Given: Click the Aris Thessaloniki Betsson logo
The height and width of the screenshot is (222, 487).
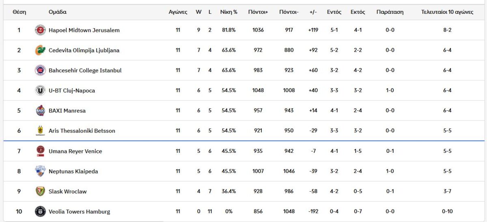Looking at the screenshot, I should [x=40, y=131].
